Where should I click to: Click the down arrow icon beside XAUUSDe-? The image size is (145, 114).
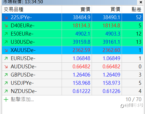(x=6, y=50)
